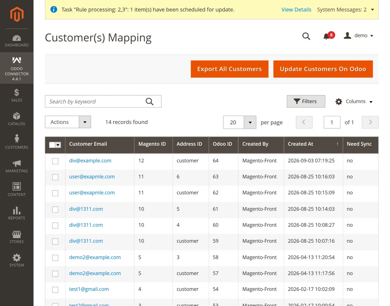Open the per page count dropdown
The height and width of the screenshot is (306, 390).
[x=250, y=122]
